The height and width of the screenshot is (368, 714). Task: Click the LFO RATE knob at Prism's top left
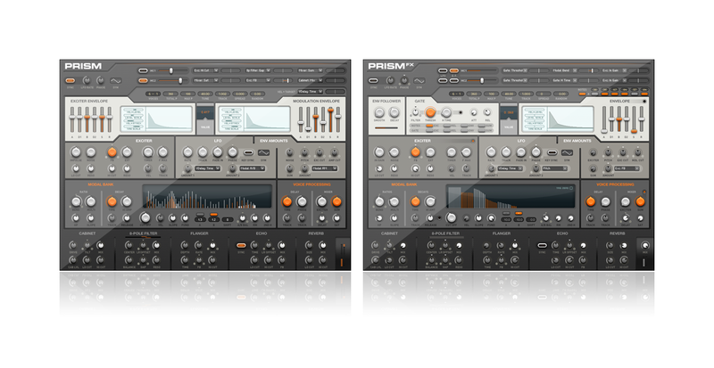pyautogui.click(x=86, y=80)
